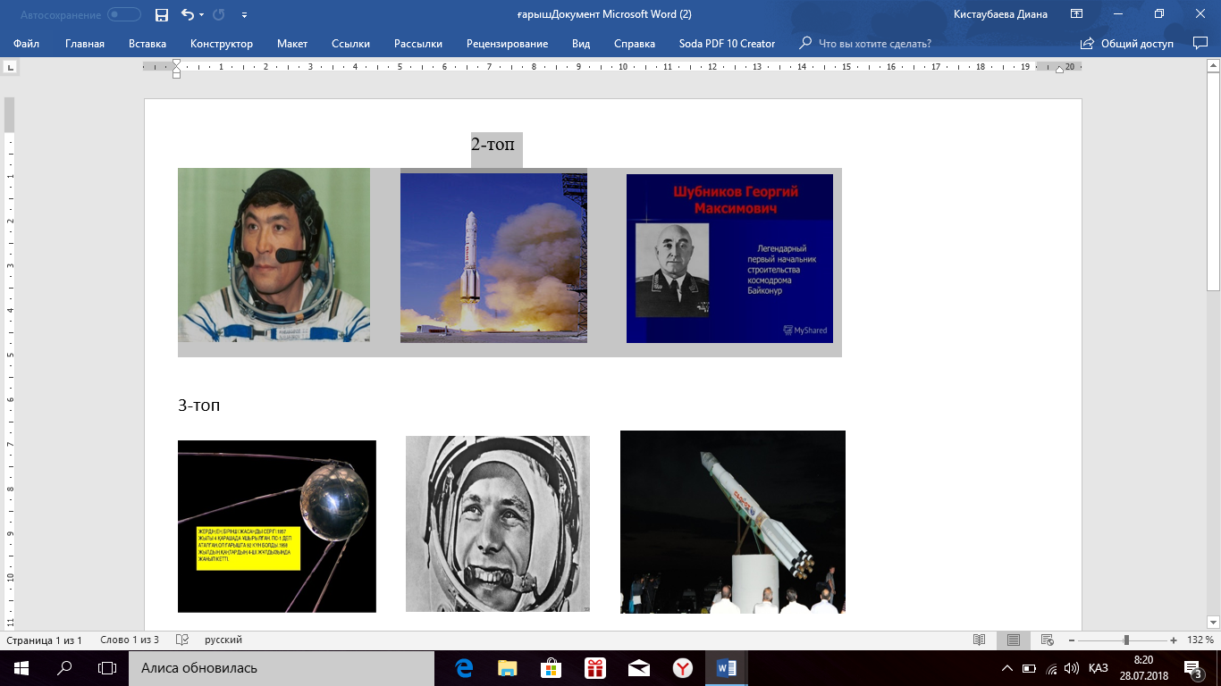Image resolution: width=1221 pixels, height=686 pixels.
Task: Click the Общий доступ share button
Action: 1126,44
